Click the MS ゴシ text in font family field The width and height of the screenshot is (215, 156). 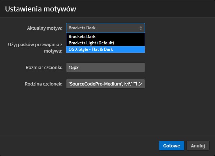pos(133,84)
